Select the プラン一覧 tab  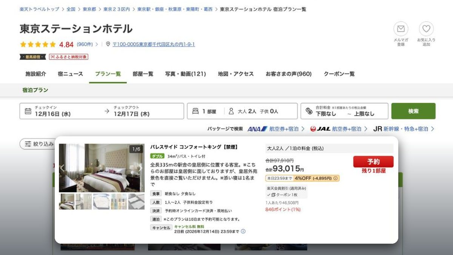coord(108,74)
